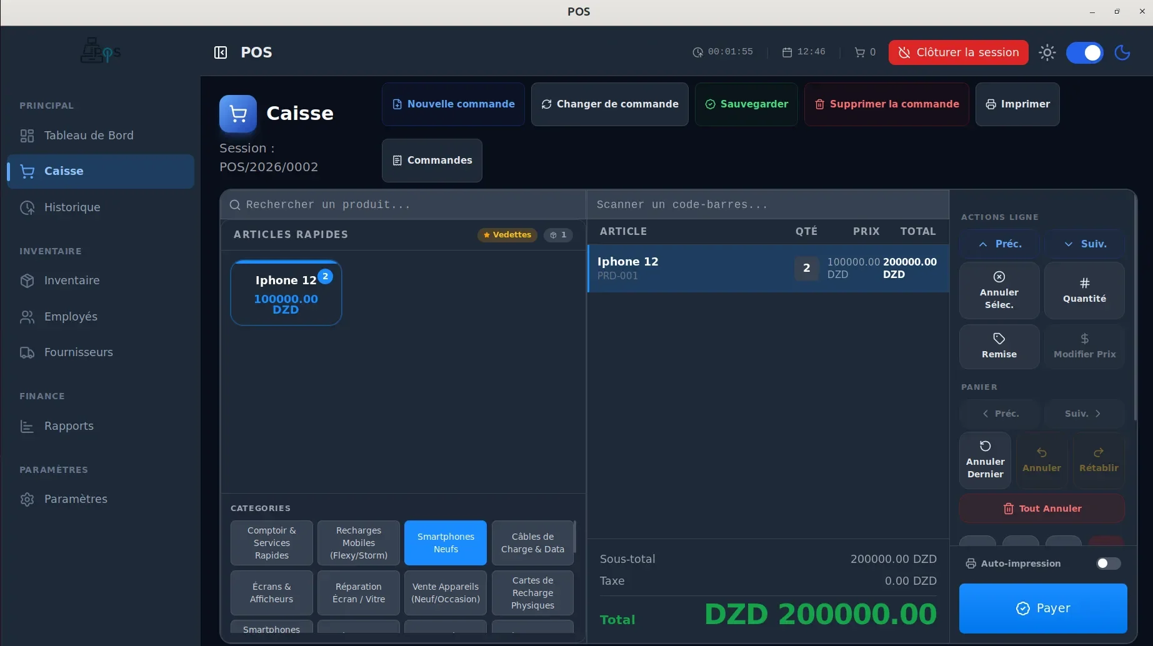Click the Modifier Prix dollar button
The height and width of the screenshot is (646, 1153).
pyautogui.click(x=1085, y=347)
